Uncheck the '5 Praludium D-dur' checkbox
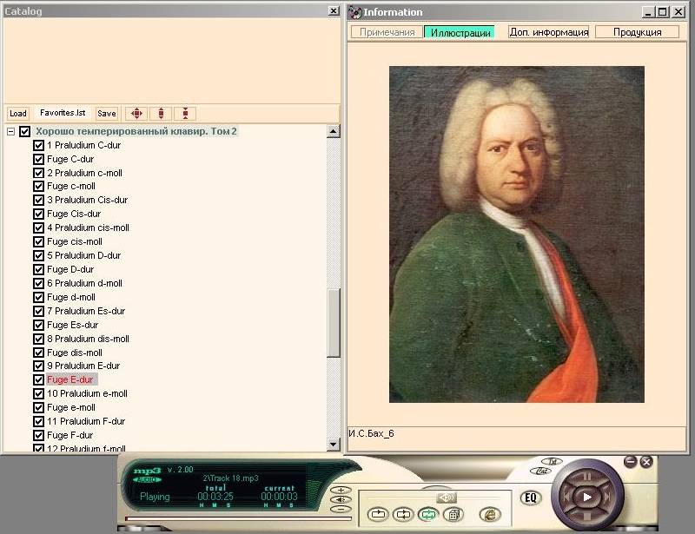Screen dimensions: 695x534 tap(38, 255)
